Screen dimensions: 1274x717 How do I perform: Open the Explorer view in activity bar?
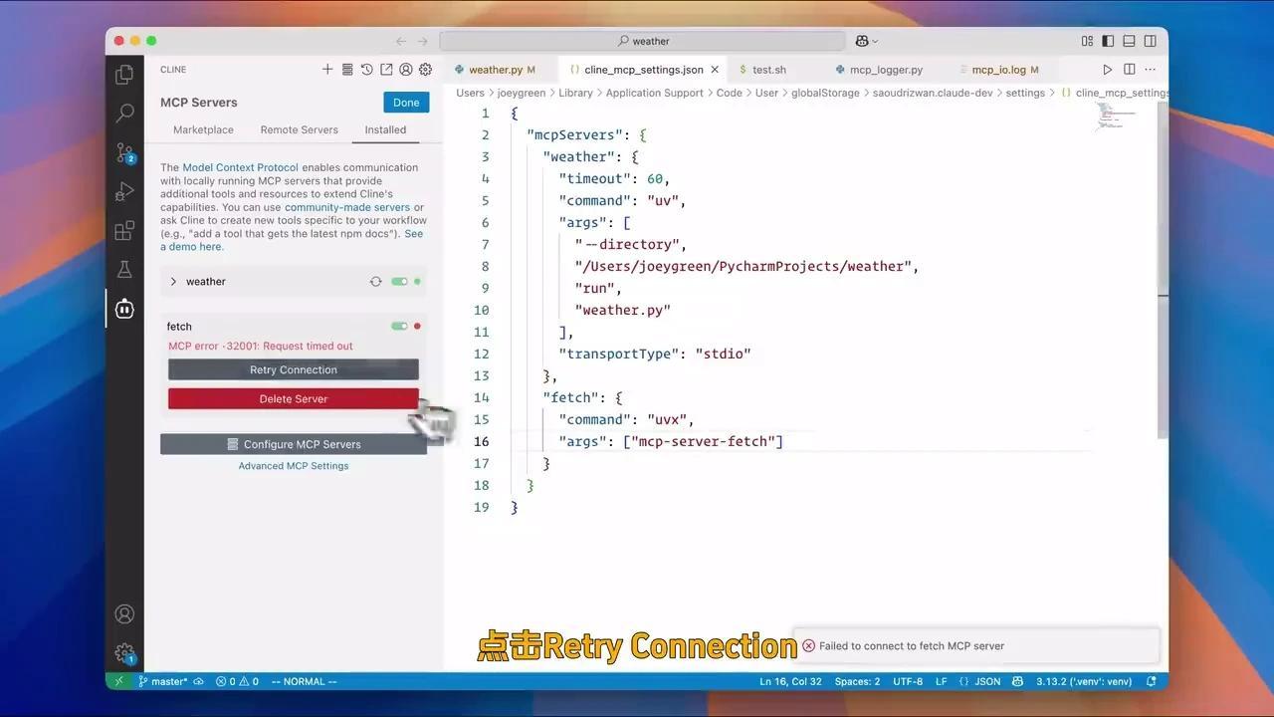pos(124,75)
